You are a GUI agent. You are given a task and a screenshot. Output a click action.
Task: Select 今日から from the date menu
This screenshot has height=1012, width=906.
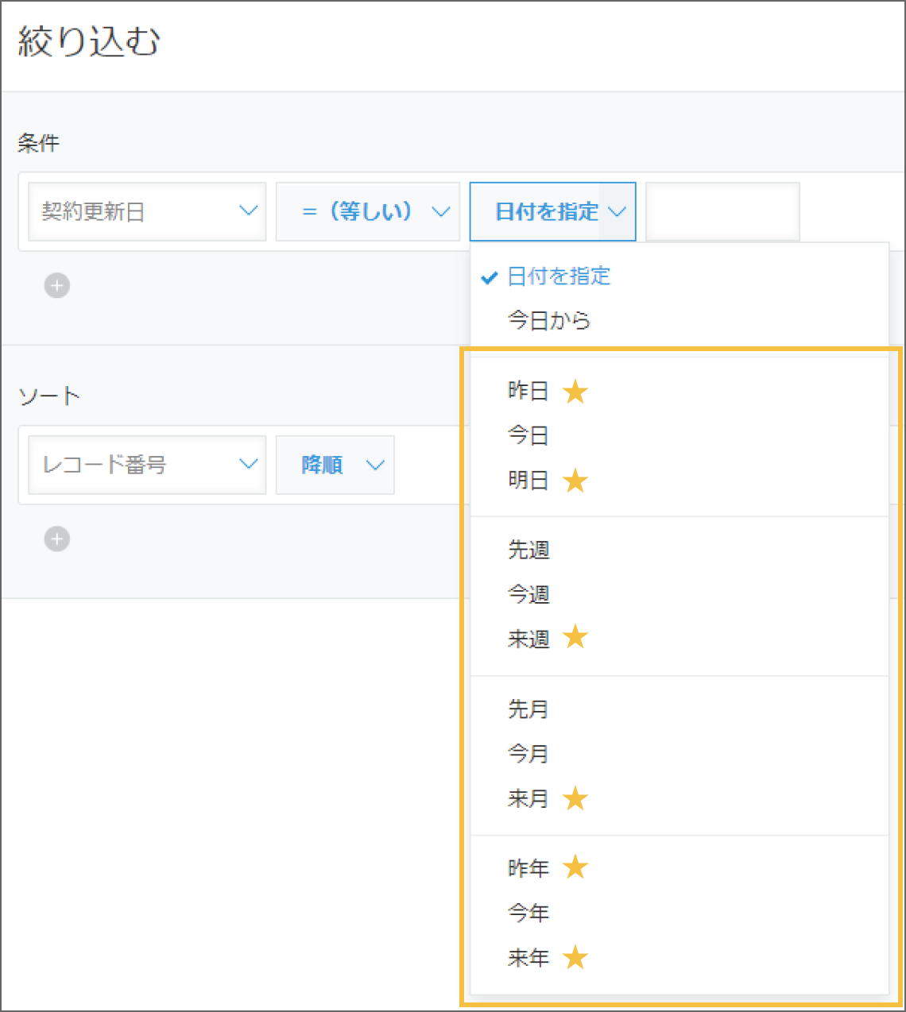coord(549,321)
